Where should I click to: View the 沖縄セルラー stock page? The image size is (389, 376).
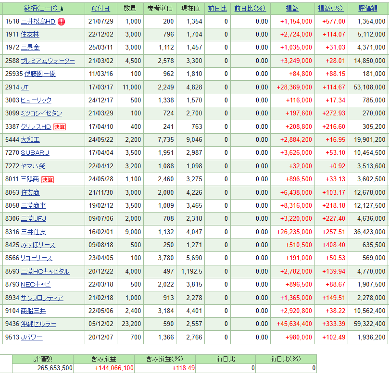point(38,324)
